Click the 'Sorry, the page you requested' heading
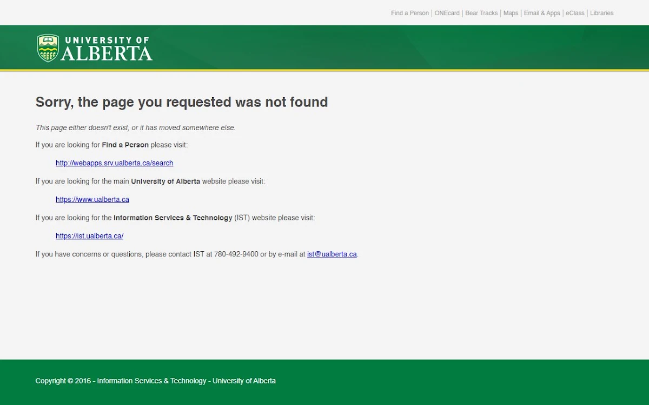This screenshot has width=649, height=405. [182, 102]
